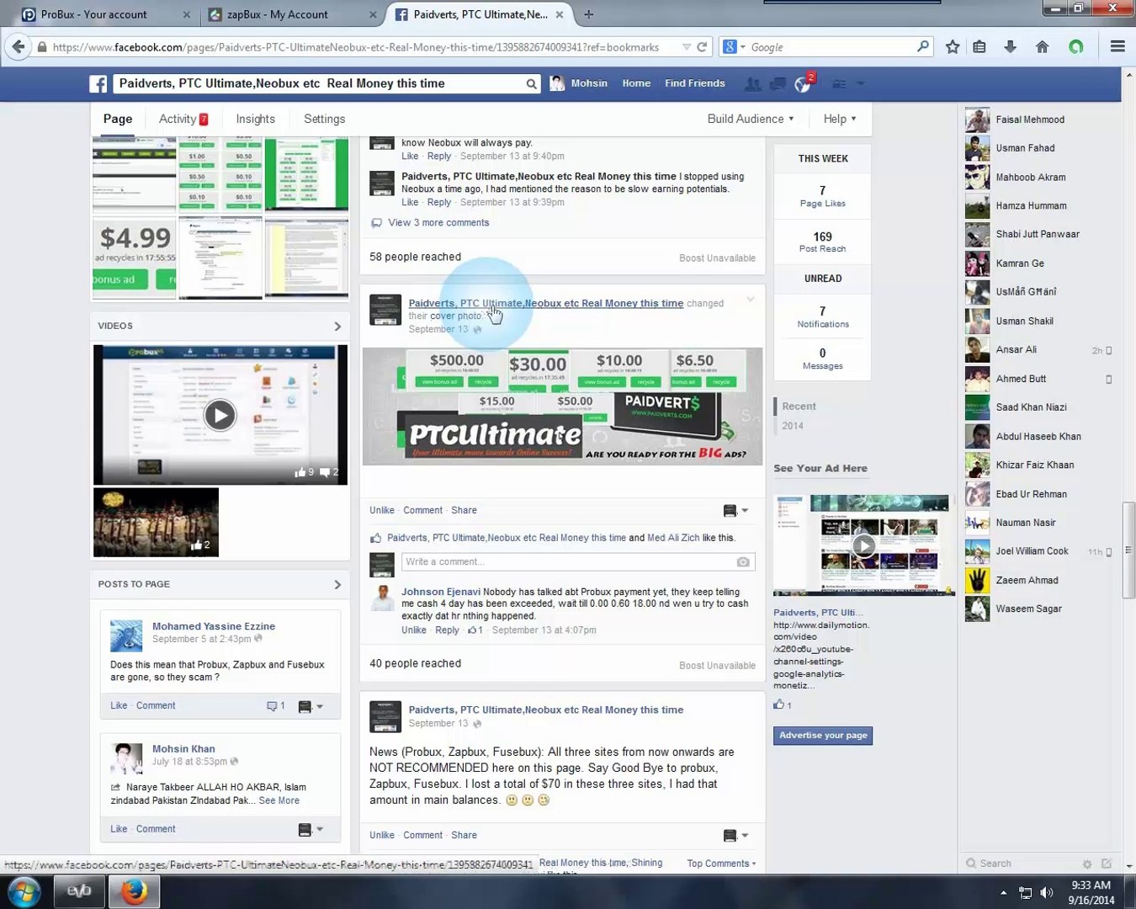Viewport: 1136px width, 909px height.
Task: Open the Facebook account dropdown arrow
Action: (x=861, y=83)
